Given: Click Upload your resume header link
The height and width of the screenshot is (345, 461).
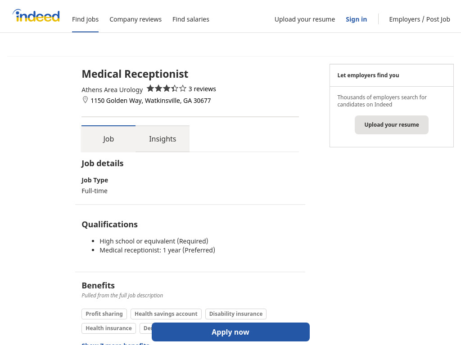Looking at the screenshot, I should coord(305,19).
